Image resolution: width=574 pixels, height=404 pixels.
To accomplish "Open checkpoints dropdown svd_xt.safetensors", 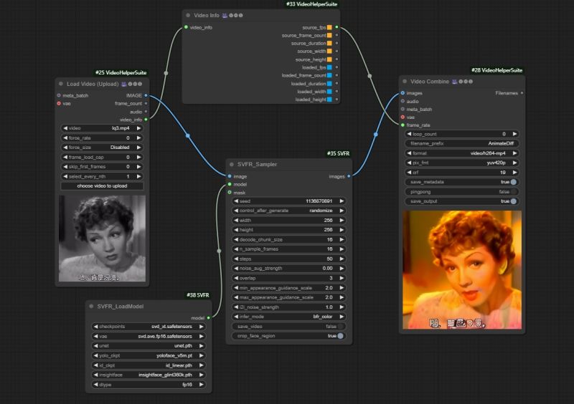I will 149,327.
